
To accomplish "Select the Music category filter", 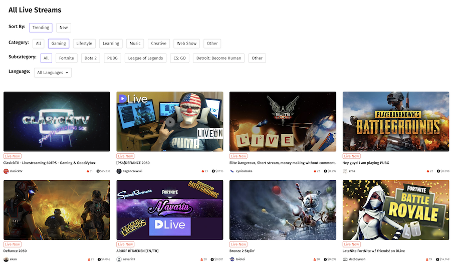I will (135, 44).
